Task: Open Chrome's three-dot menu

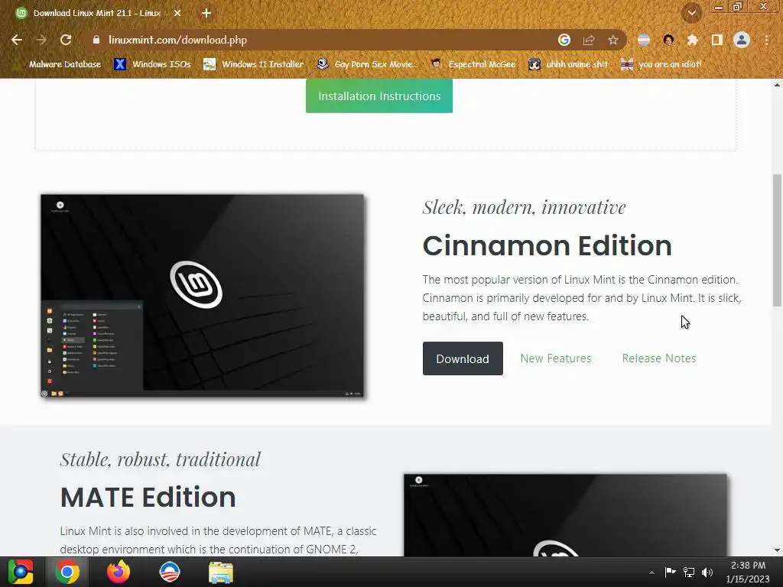Action: click(766, 40)
